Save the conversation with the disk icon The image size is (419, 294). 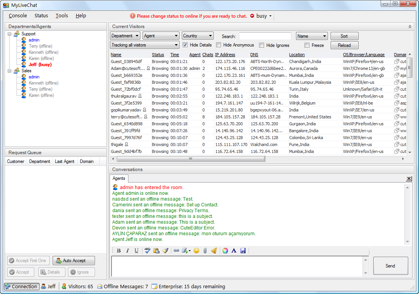pyautogui.click(x=243, y=251)
